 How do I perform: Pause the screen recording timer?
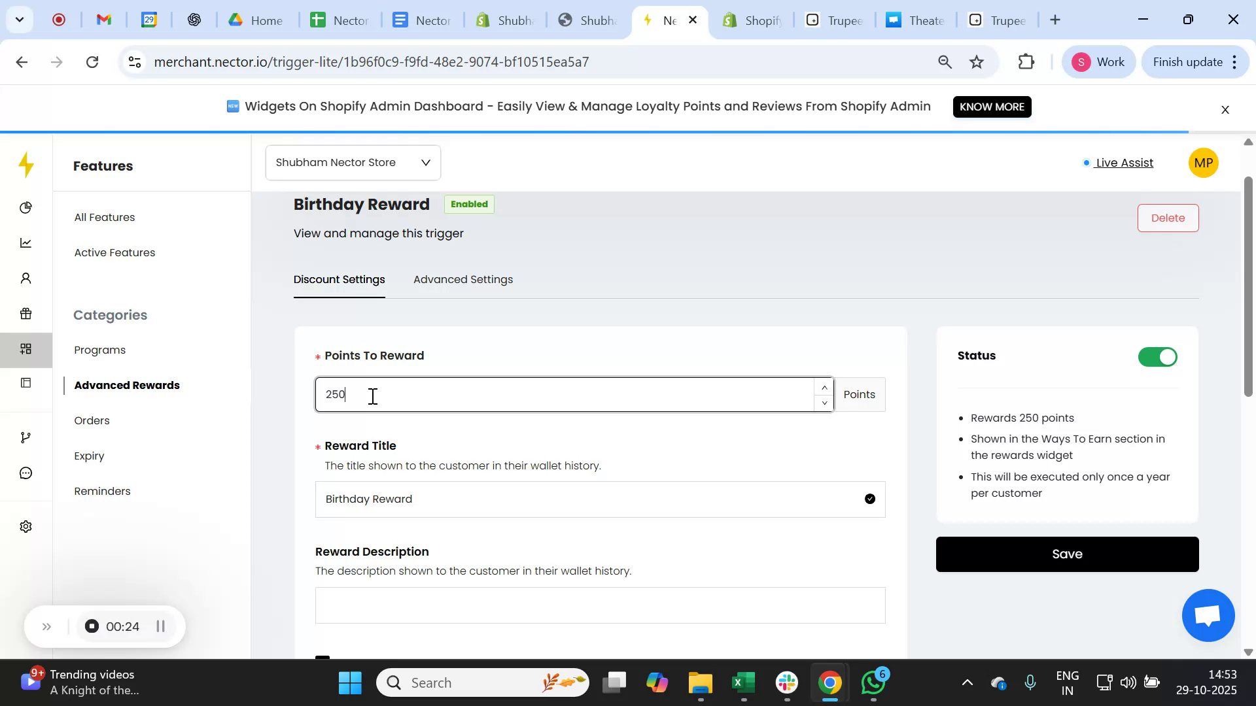(x=161, y=626)
